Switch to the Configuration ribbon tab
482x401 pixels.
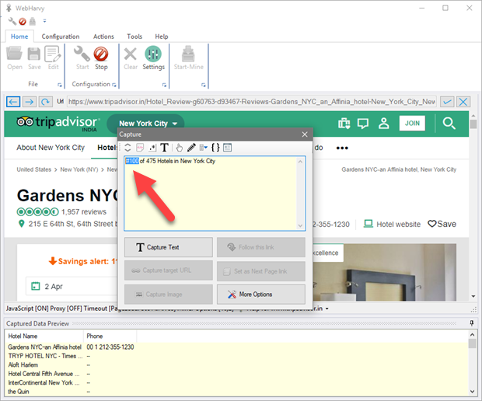[61, 37]
